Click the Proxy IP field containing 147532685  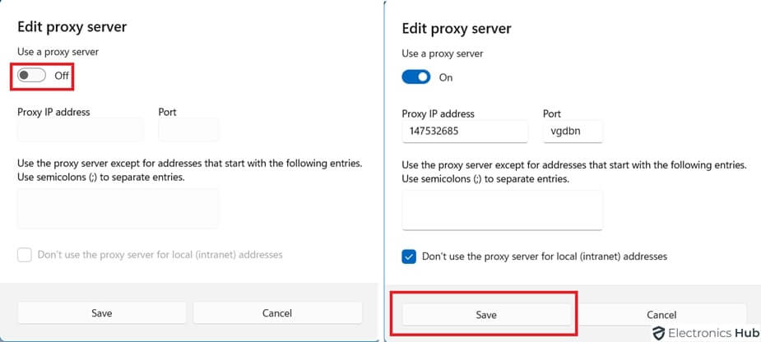coord(464,132)
